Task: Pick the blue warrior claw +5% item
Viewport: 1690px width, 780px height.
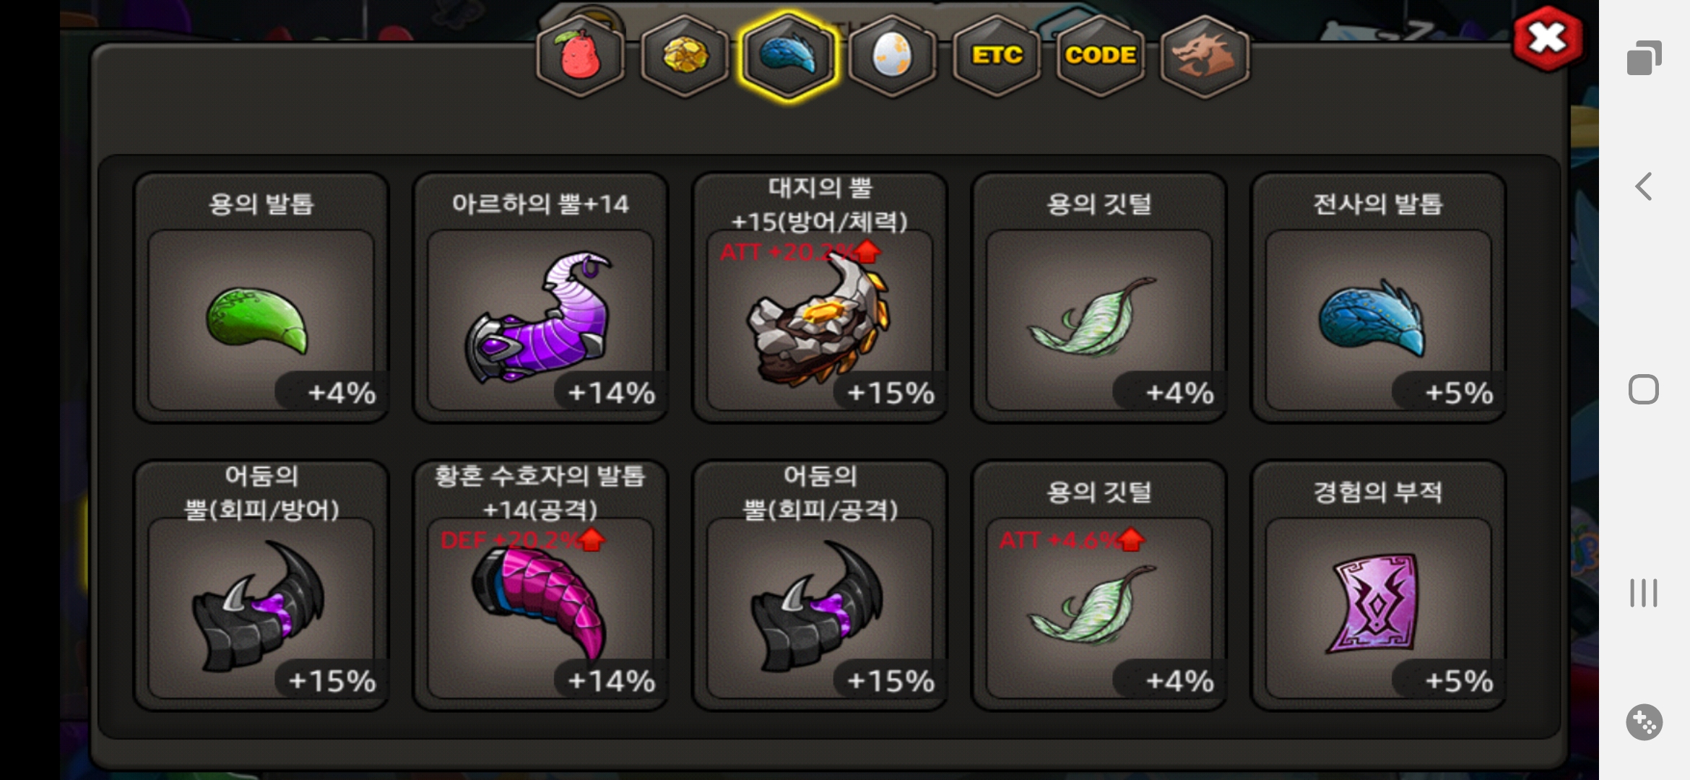Action: [1378, 298]
